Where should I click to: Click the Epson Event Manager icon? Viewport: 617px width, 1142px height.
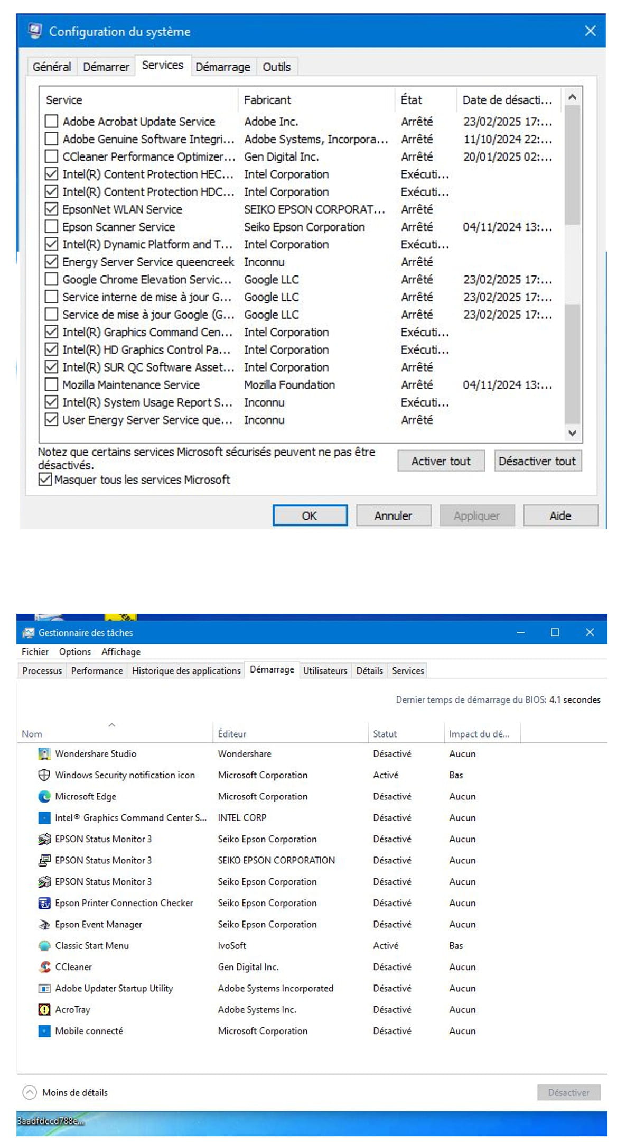point(44,924)
